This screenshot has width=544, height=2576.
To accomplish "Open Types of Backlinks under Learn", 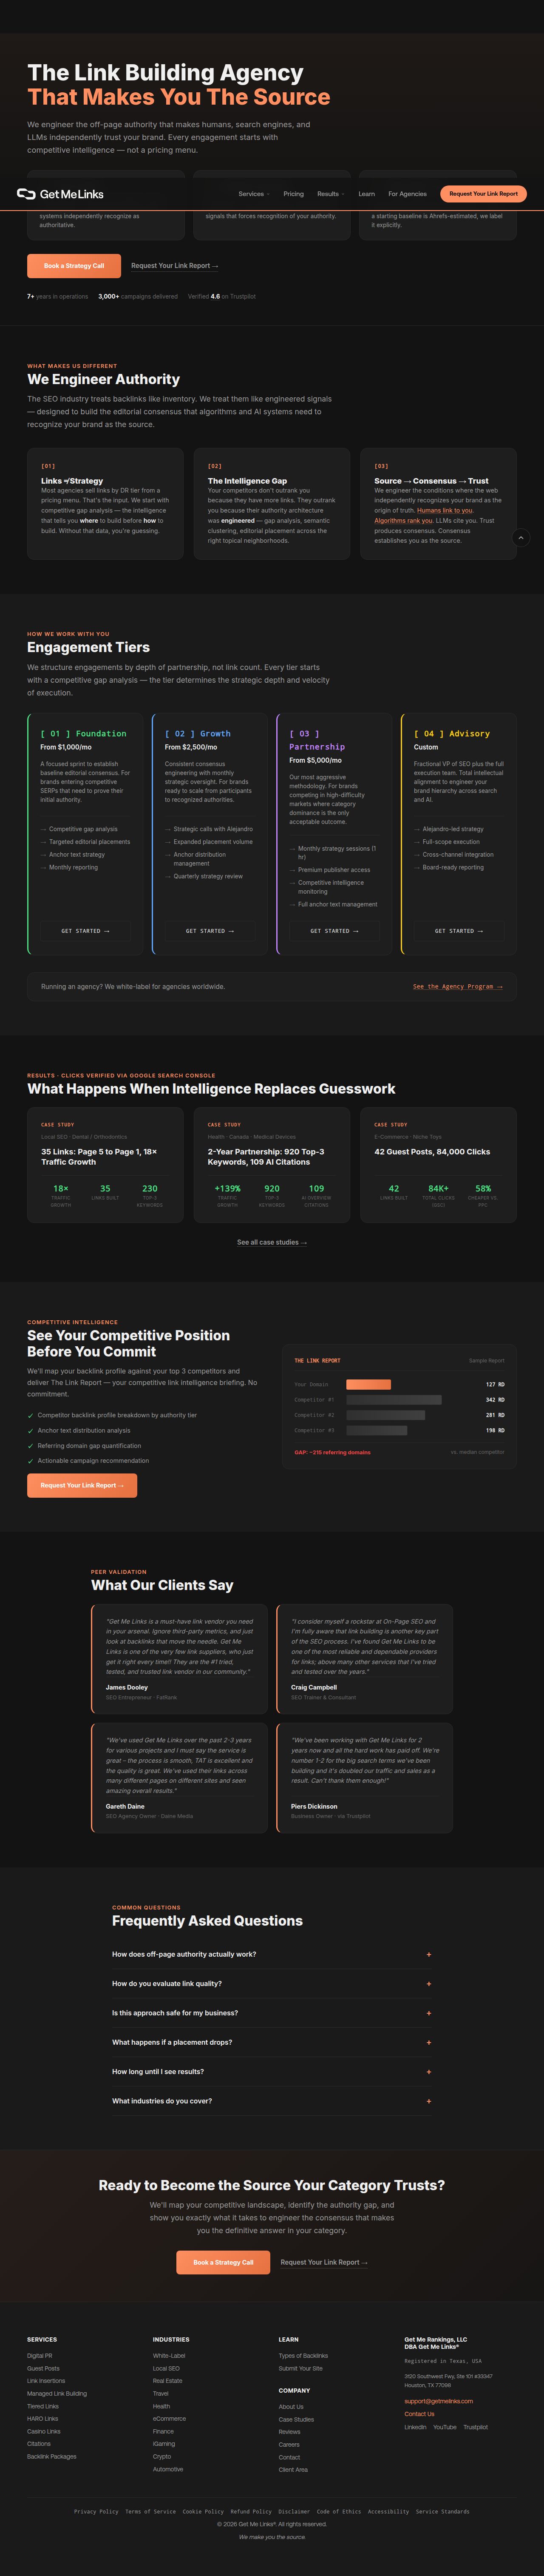I will [x=303, y=2356].
